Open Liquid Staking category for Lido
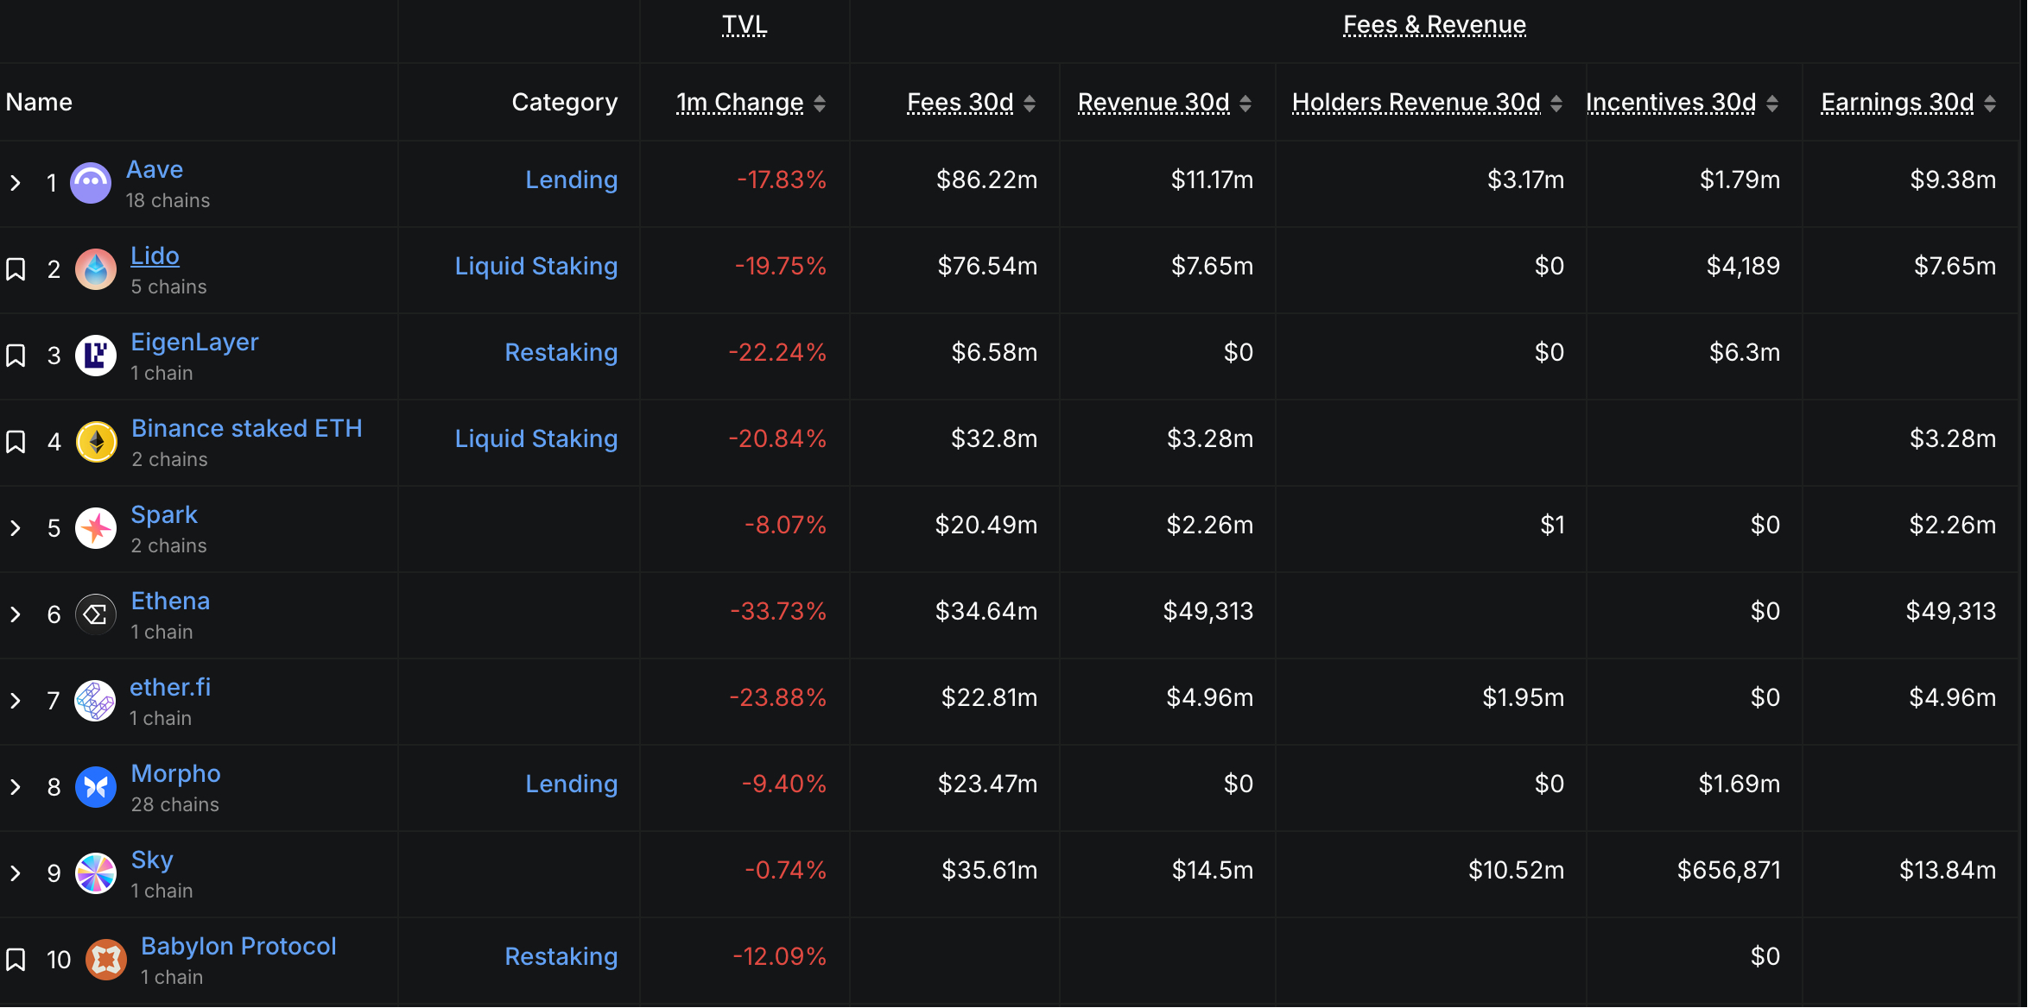Viewport: 2028px width, 1008px height. pyautogui.click(x=536, y=266)
